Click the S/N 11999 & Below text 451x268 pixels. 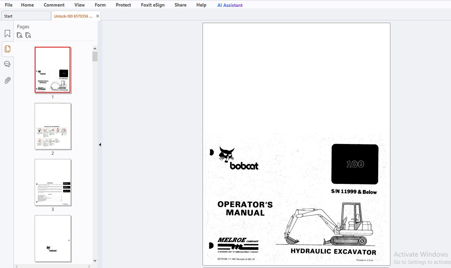click(x=354, y=192)
